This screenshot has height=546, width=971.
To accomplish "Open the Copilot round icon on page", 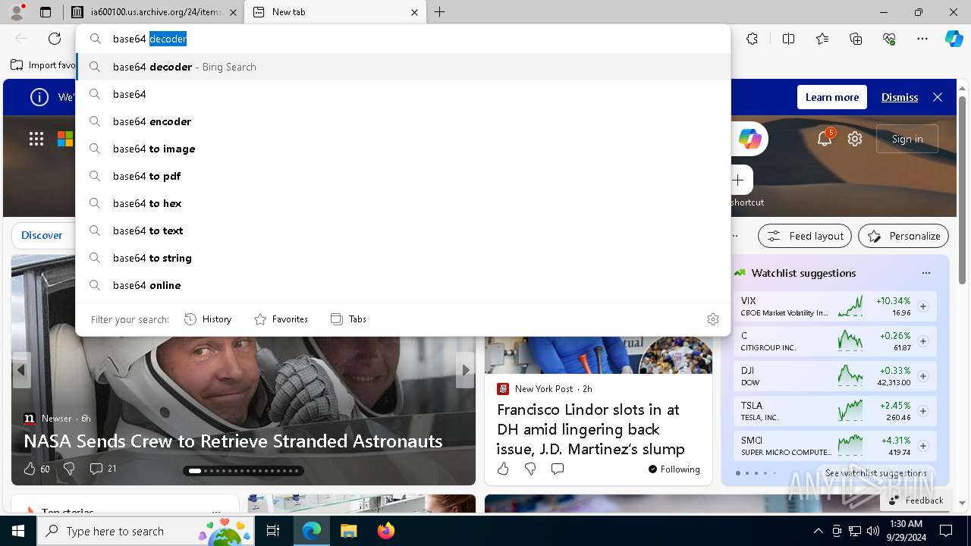I will coord(750,139).
